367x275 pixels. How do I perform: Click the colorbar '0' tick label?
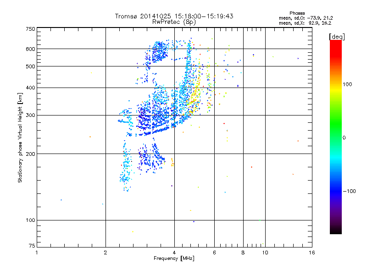coord(344,137)
